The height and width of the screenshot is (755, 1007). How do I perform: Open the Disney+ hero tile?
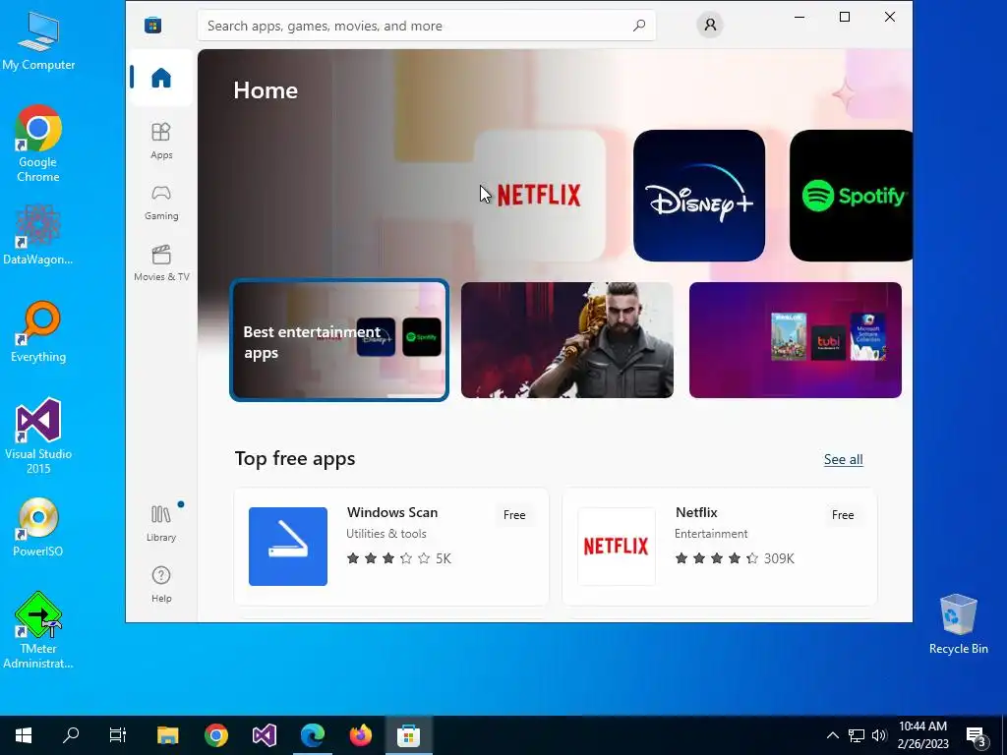pos(699,196)
